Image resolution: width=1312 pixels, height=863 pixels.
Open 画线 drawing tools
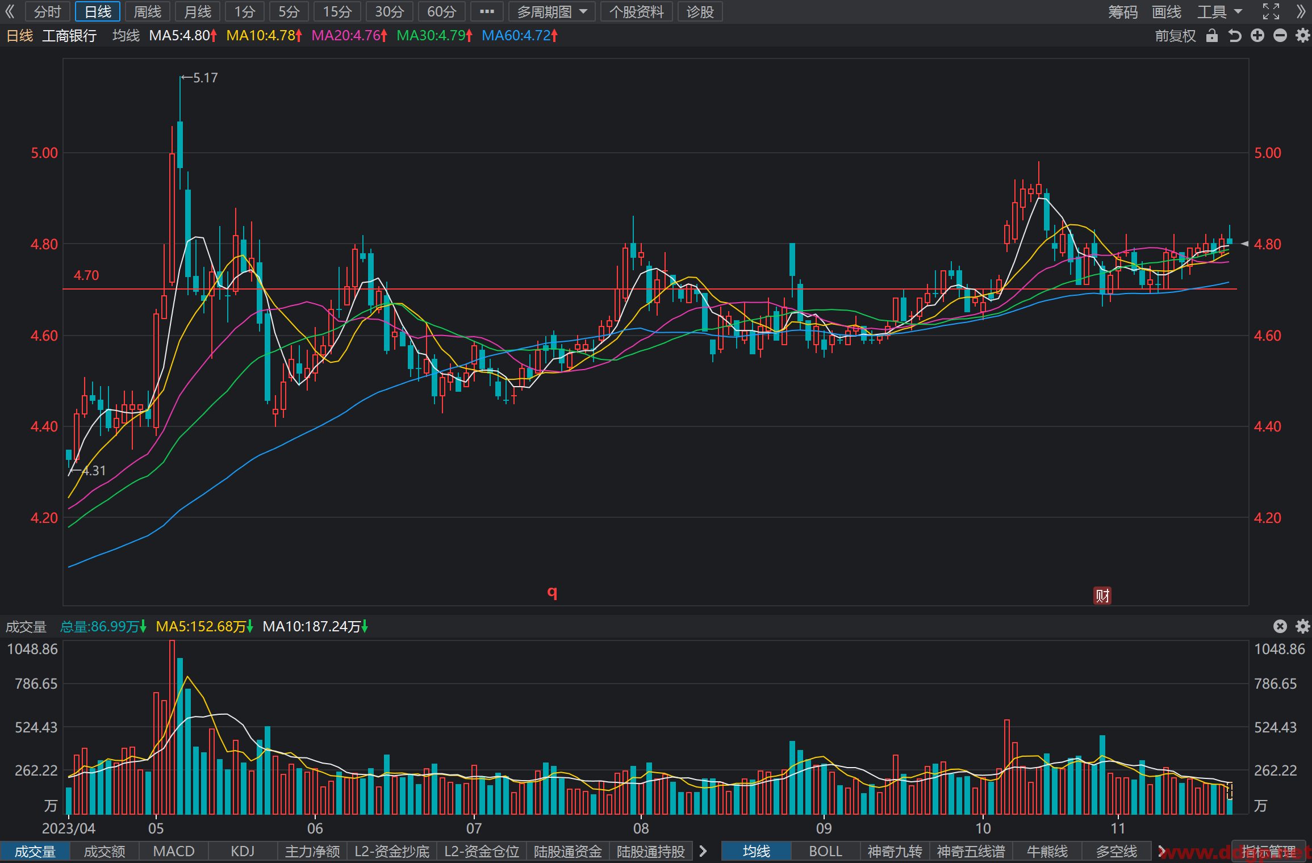pyautogui.click(x=1167, y=11)
